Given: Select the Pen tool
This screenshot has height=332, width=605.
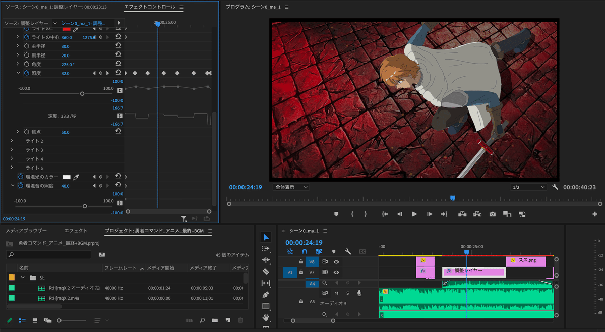Looking at the screenshot, I should 266,295.
